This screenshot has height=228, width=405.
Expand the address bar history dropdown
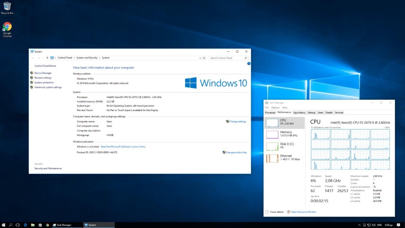tap(200, 58)
